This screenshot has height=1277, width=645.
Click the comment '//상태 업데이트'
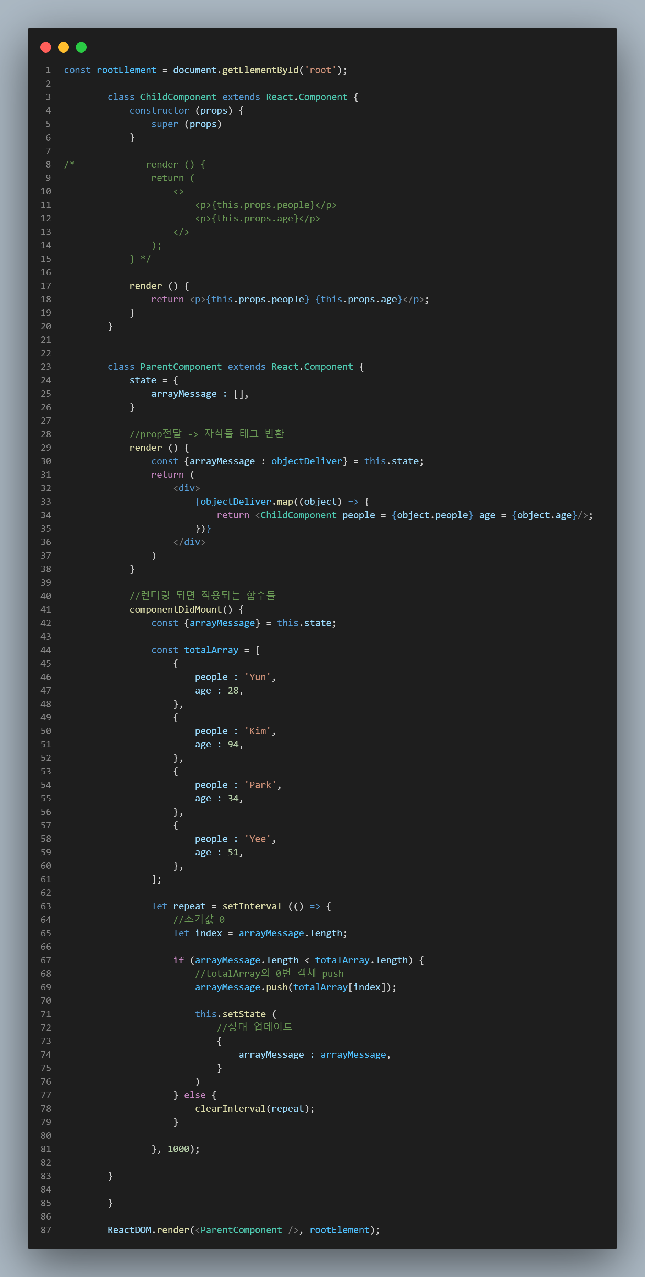pyautogui.click(x=255, y=1027)
